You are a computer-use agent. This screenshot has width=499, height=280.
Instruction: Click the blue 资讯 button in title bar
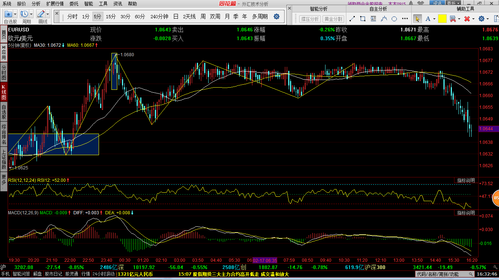click(x=437, y=3)
